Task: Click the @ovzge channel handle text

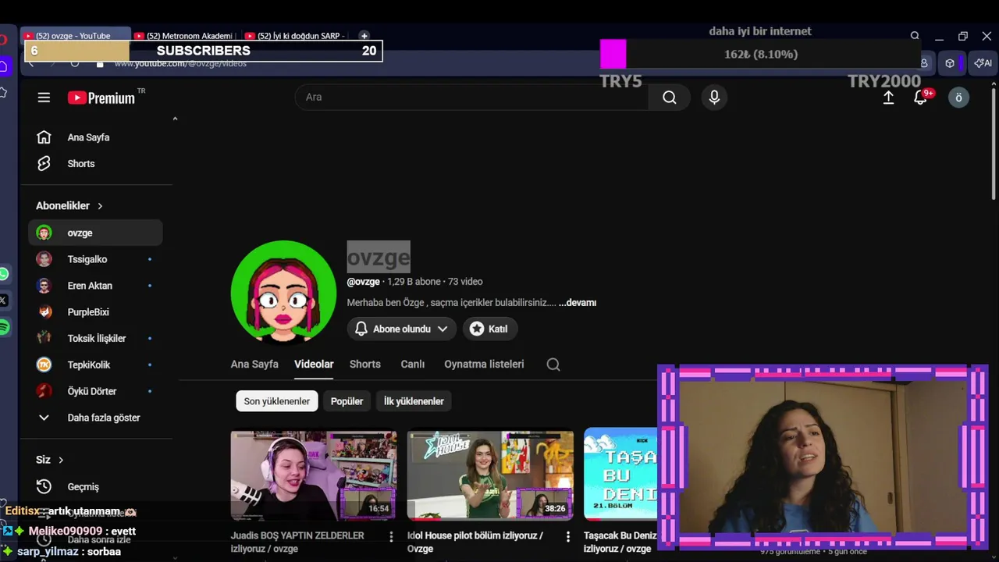Action: pyautogui.click(x=364, y=282)
